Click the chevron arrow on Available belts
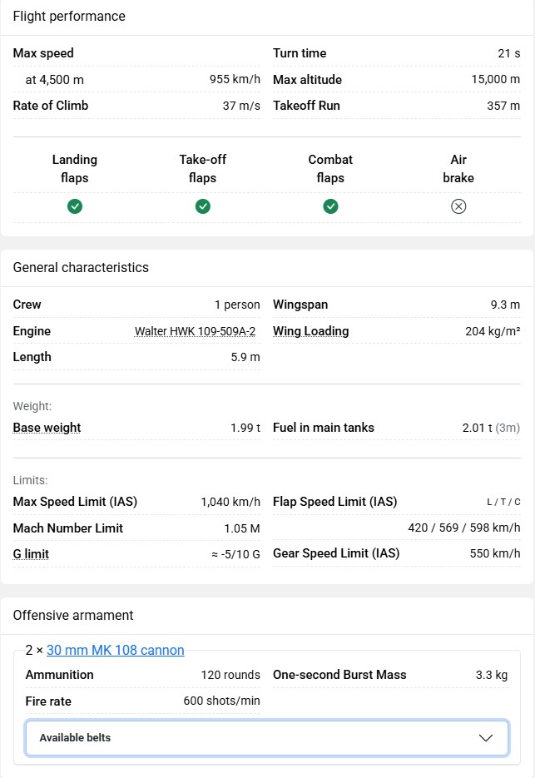The width and height of the screenshot is (535, 778). click(487, 738)
